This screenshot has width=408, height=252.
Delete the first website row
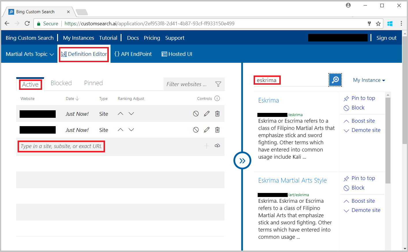tap(217, 114)
